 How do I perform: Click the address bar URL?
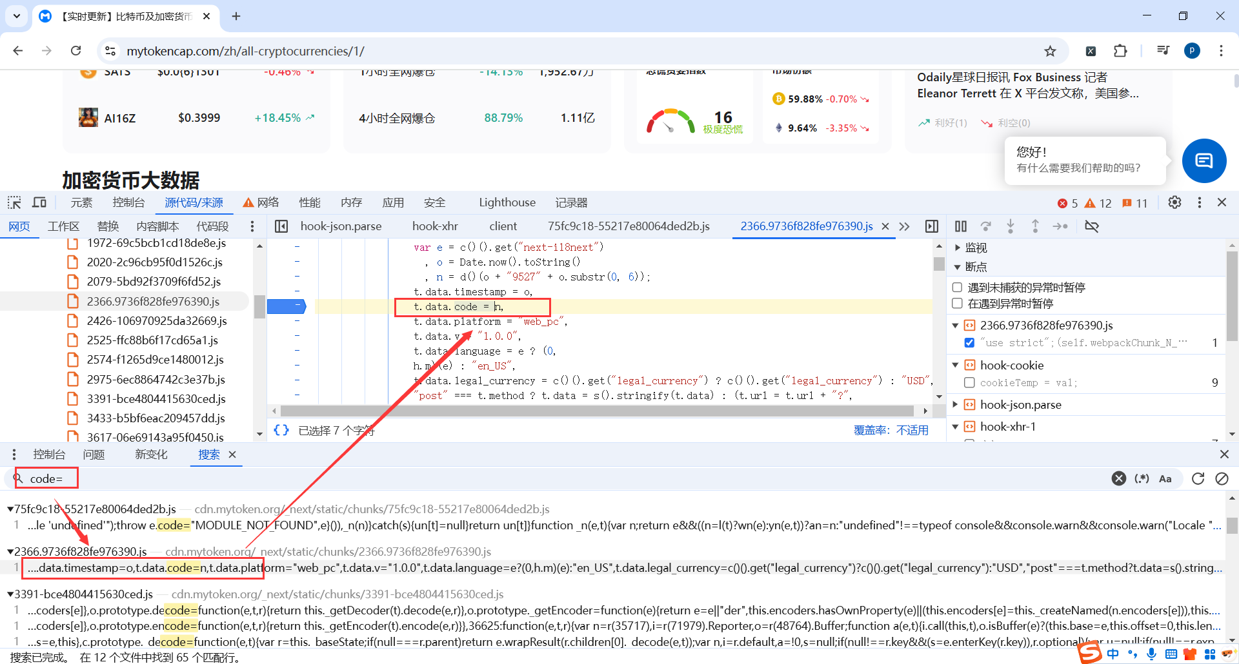pyautogui.click(x=245, y=51)
